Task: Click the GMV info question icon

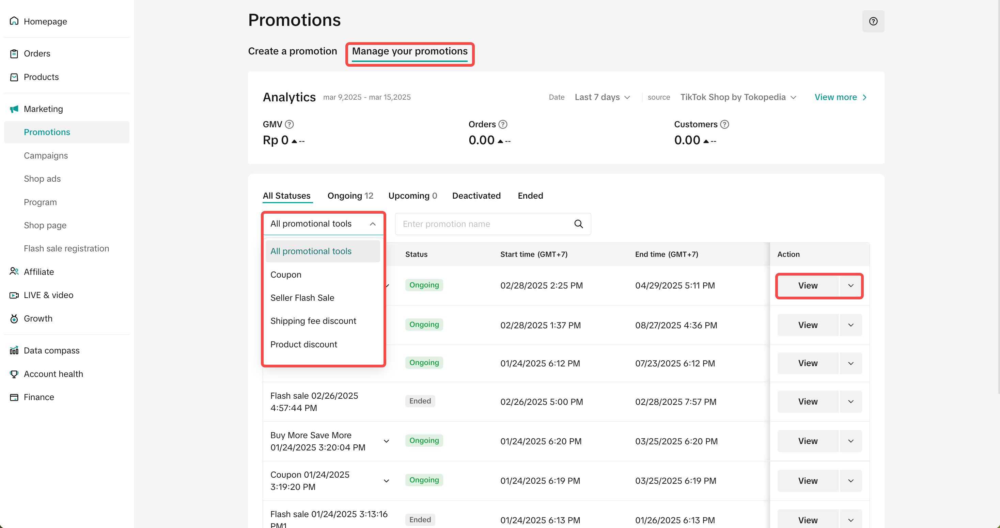Action: click(289, 124)
